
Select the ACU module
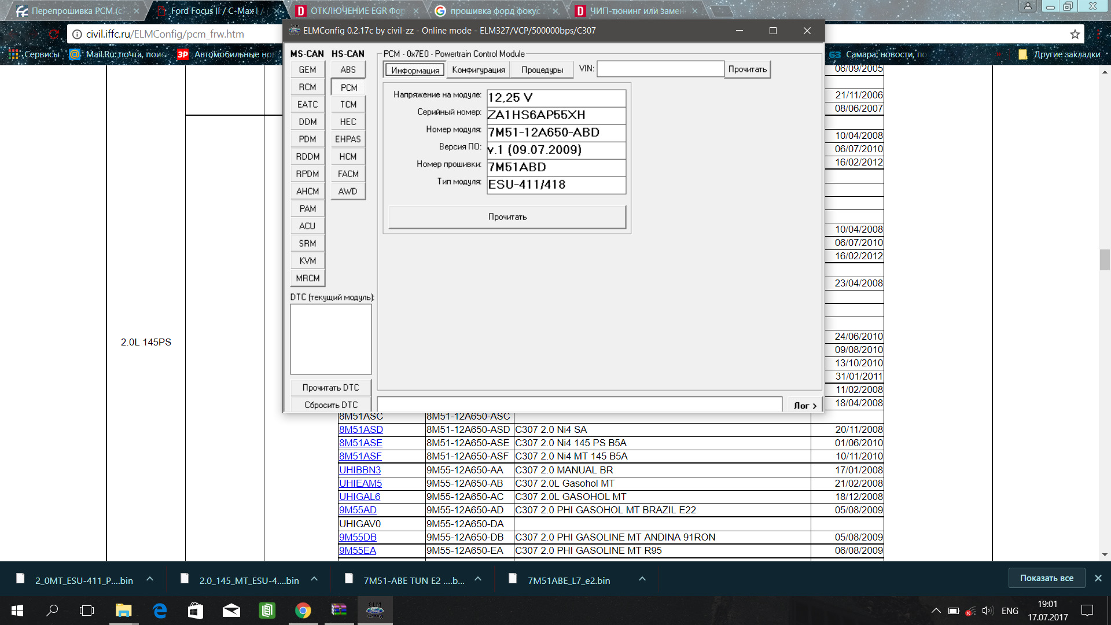click(x=307, y=226)
